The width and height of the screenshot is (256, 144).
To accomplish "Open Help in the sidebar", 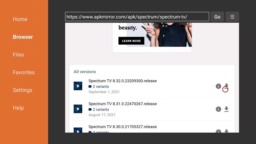I will tap(18, 108).
